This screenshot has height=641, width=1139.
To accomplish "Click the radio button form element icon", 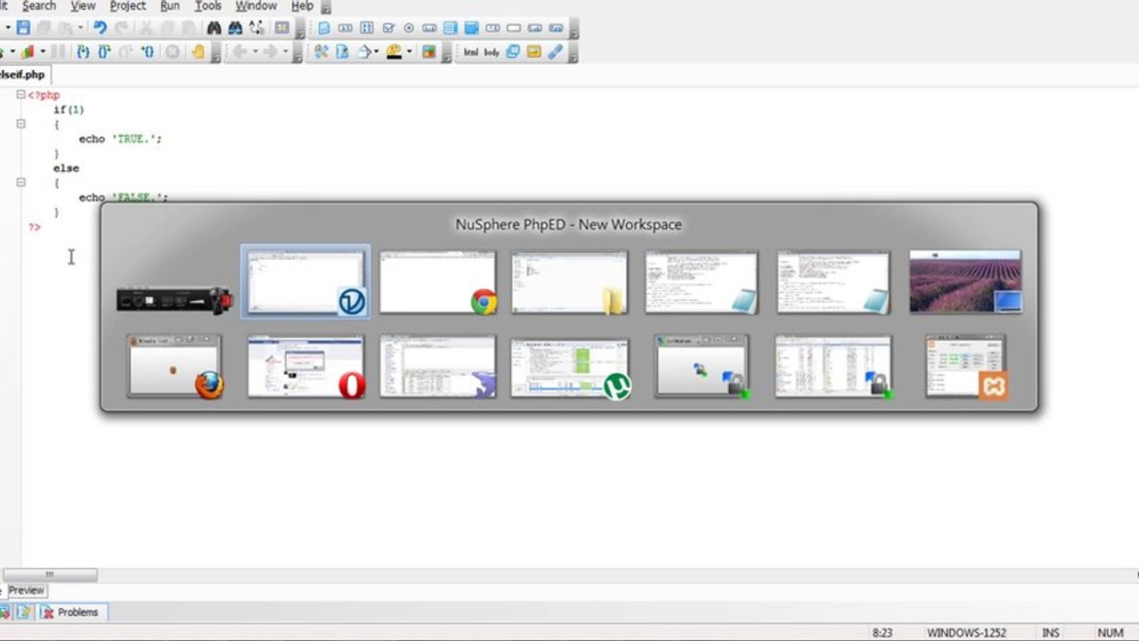I will [409, 28].
